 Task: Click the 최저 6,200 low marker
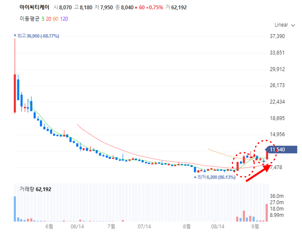pos(215,177)
